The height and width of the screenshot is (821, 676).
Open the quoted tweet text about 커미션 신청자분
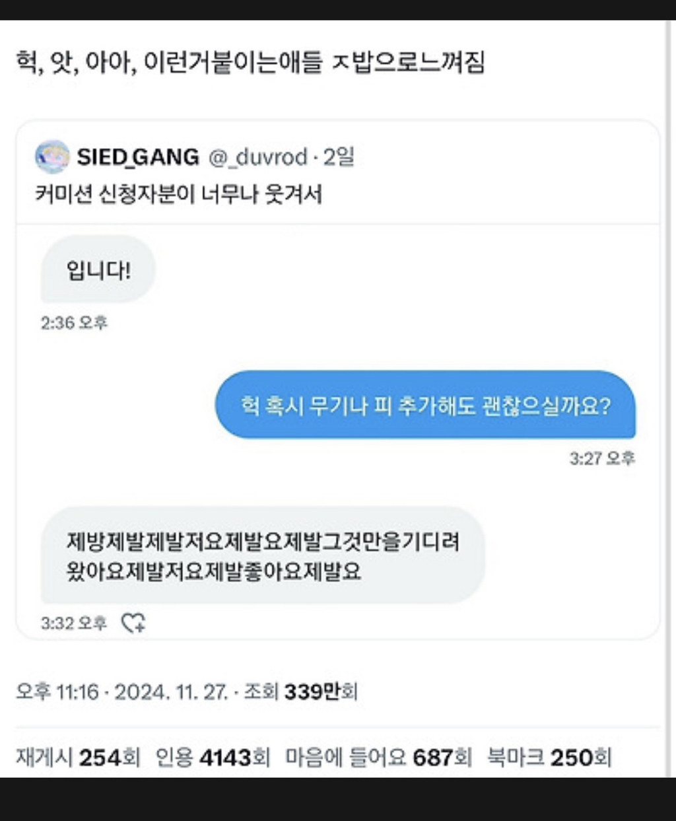178,194
